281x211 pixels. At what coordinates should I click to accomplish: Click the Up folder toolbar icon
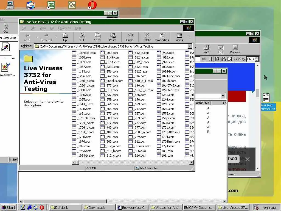click(x=65, y=37)
